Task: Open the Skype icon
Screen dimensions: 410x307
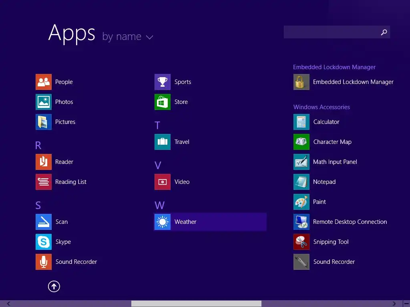Action: tap(43, 242)
